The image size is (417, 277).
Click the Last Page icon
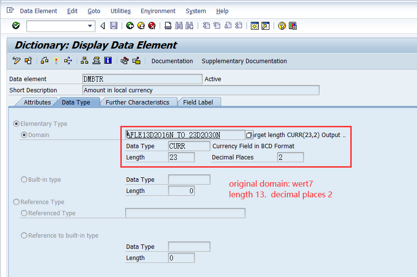click(x=239, y=26)
